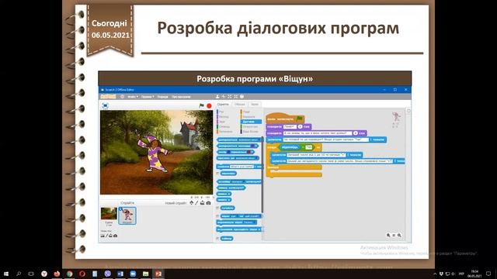Select the Duplicate stamp tool in Scratch toolbar
The image size is (497, 279).
coord(217,97)
